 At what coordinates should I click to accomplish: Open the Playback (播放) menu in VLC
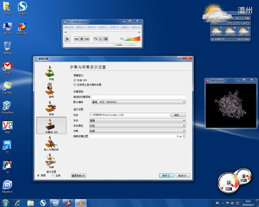[80, 27]
